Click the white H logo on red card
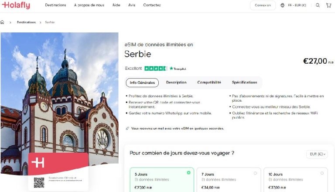The image size is (335, 192). pyautogui.click(x=38, y=163)
